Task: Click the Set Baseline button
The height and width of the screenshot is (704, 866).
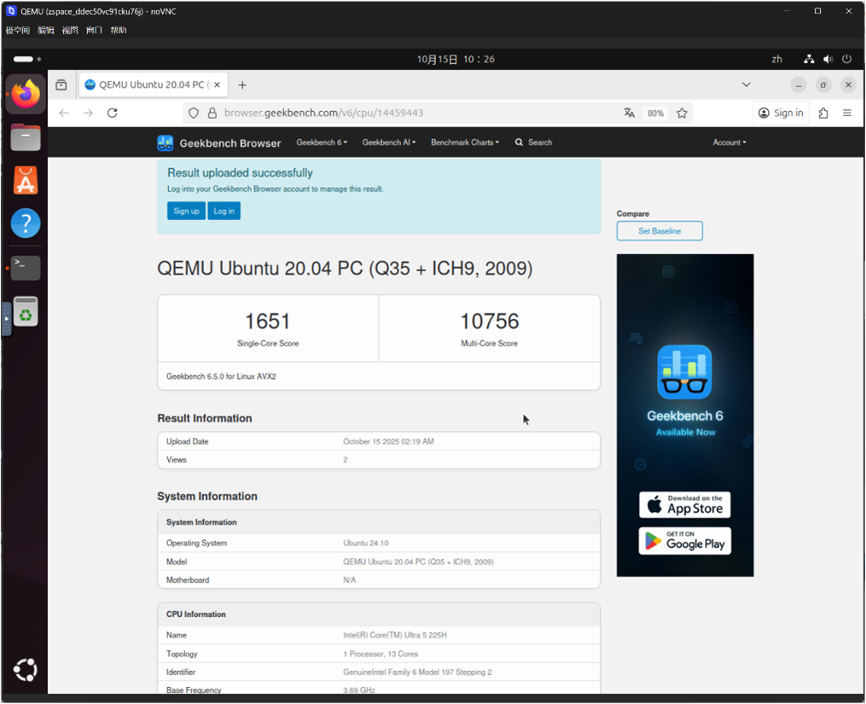Action: pos(660,231)
